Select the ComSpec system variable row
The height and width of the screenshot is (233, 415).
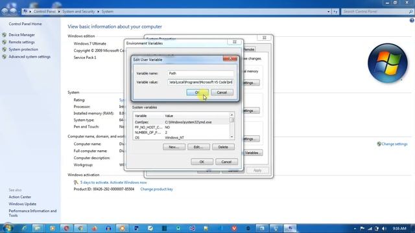182,122
